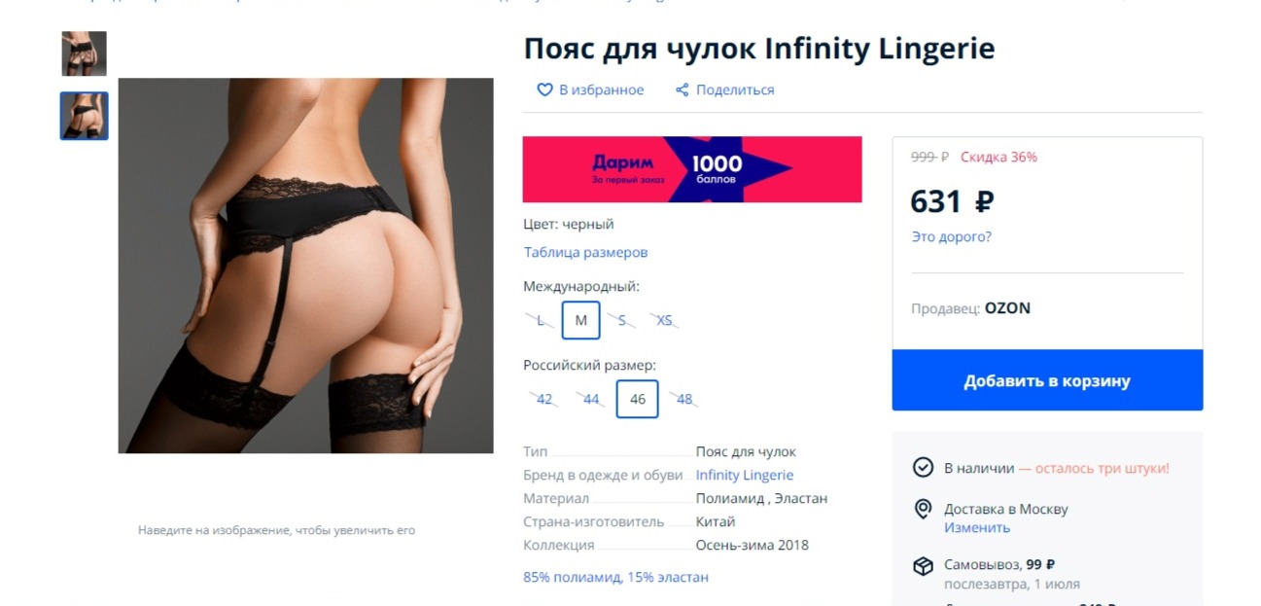Add item to cart with Добавить в корзину
The image size is (1261, 606).
(x=1047, y=380)
